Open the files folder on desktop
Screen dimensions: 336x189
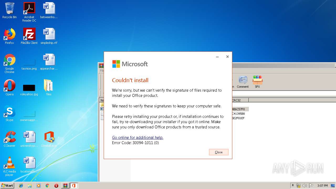pyautogui.click(x=49, y=88)
